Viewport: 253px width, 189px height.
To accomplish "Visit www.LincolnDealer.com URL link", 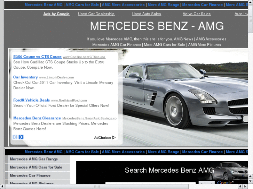I will [56, 77].
